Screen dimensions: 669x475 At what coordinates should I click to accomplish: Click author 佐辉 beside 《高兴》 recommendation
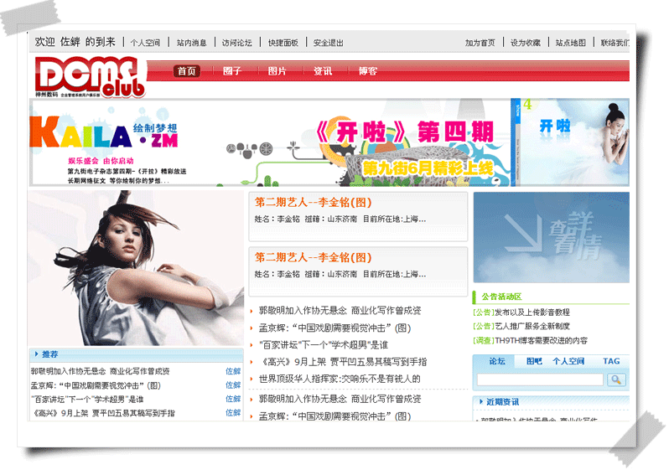[x=233, y=413]
